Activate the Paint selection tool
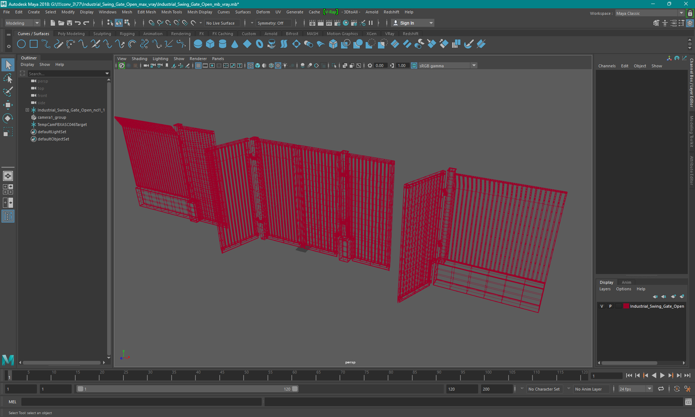Image resolution: width=695 pixels, height=417 pixels. pos(8,91)
